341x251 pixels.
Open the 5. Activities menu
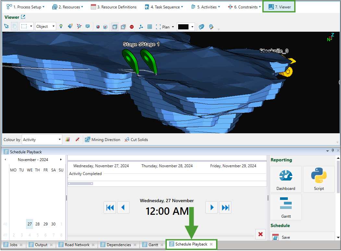point(205,7)
